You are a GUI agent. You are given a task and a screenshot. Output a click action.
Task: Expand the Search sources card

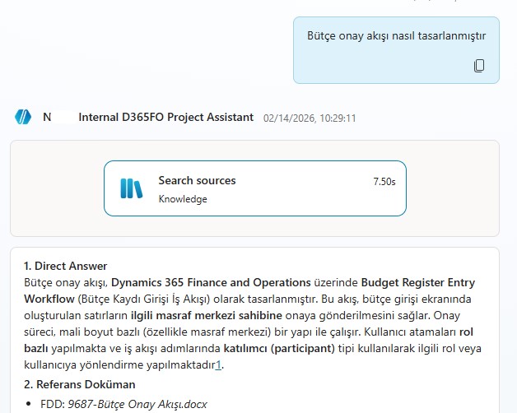coord(254,188)
